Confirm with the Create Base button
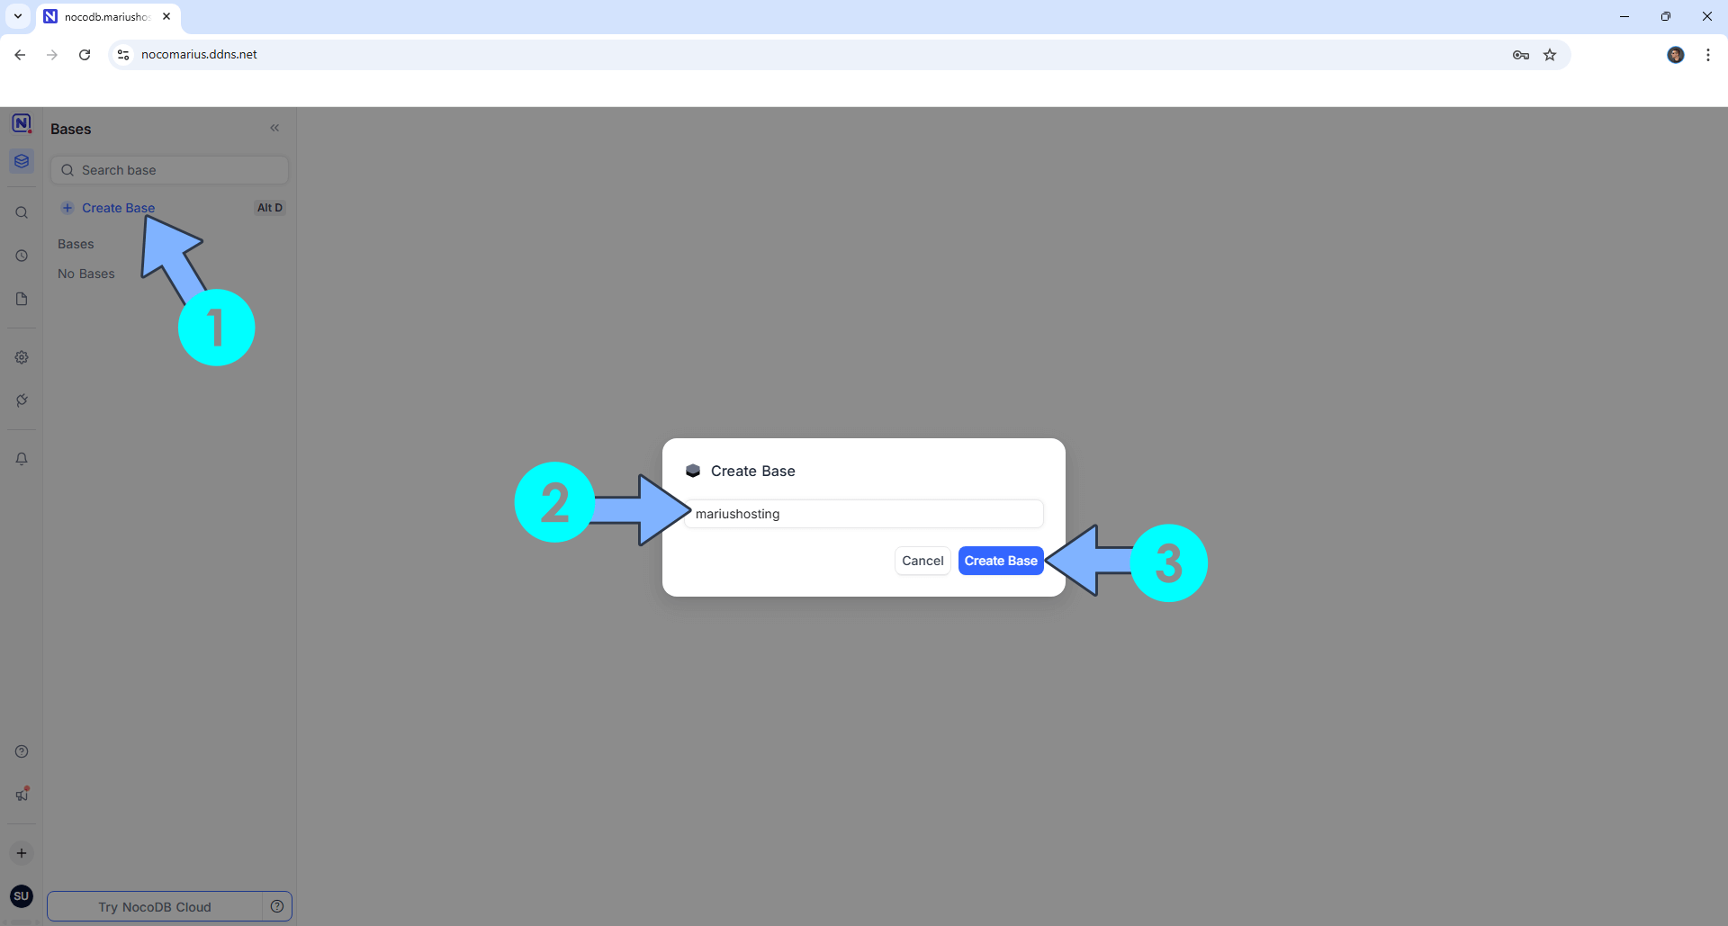 click(1001, 560)
